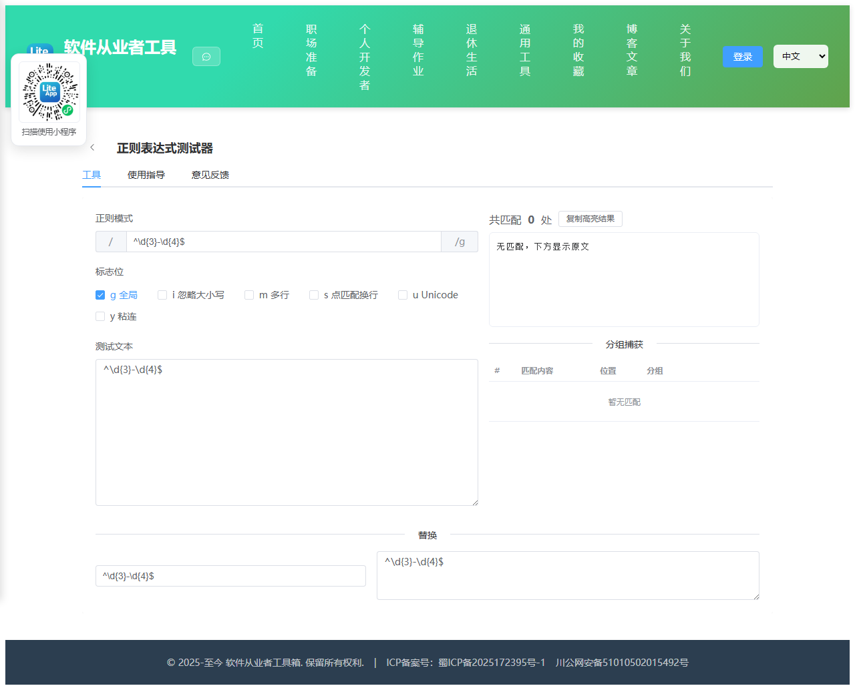Click the 川公网安备51010502015492号 footer link
The height and width of the screenshot is (690, 855).
click(x=622, y=663)
